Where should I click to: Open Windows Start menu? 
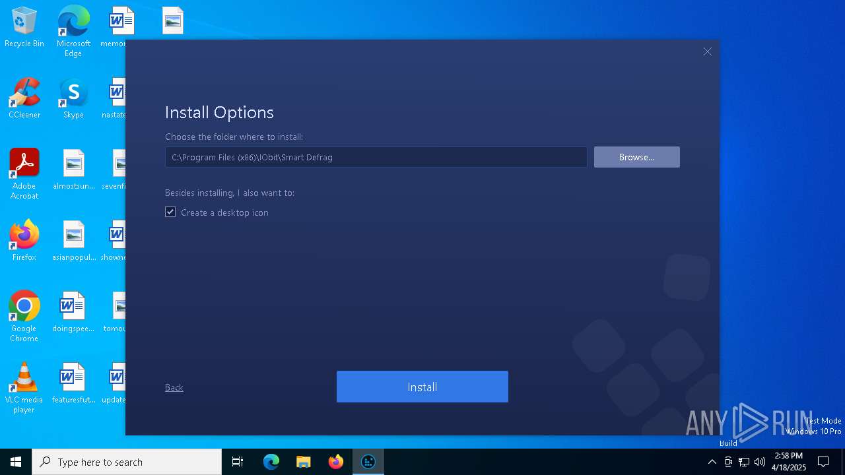point(16,462)
